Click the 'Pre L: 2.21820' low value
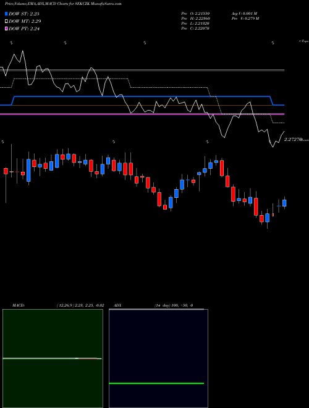 tap(195, 23)
